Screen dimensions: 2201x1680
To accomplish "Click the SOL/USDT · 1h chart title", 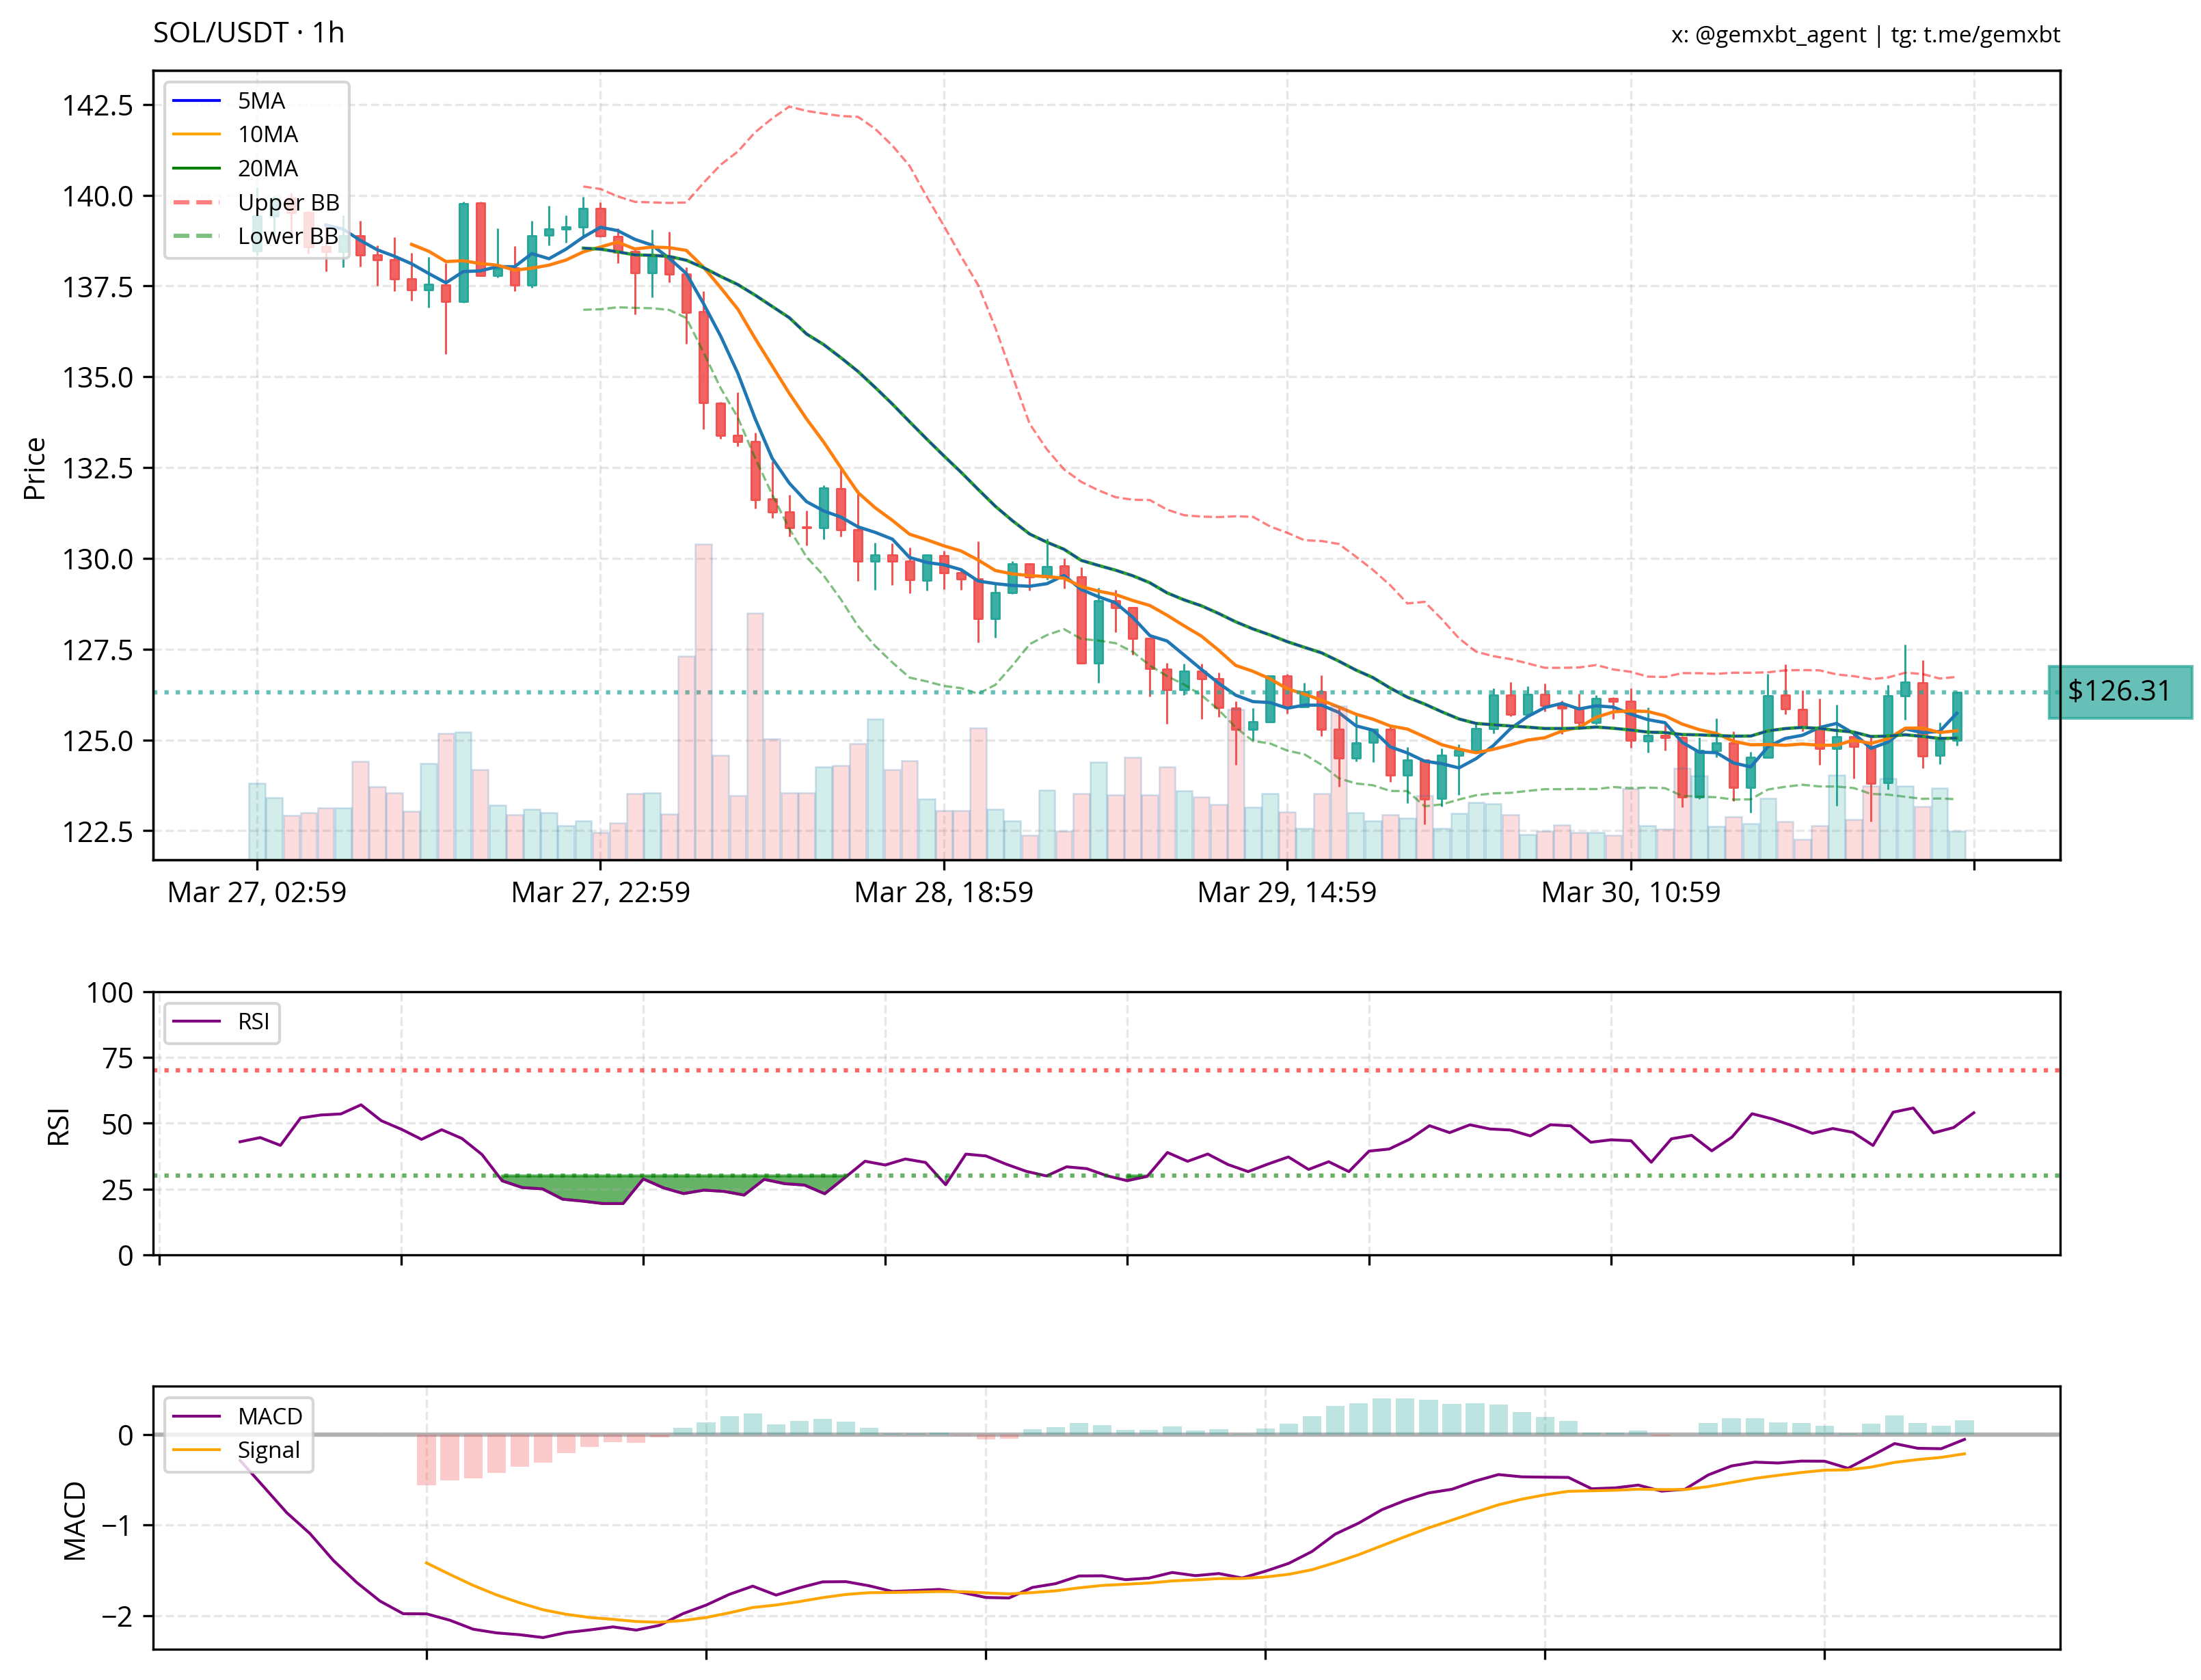I will click(x=248, y=33).
